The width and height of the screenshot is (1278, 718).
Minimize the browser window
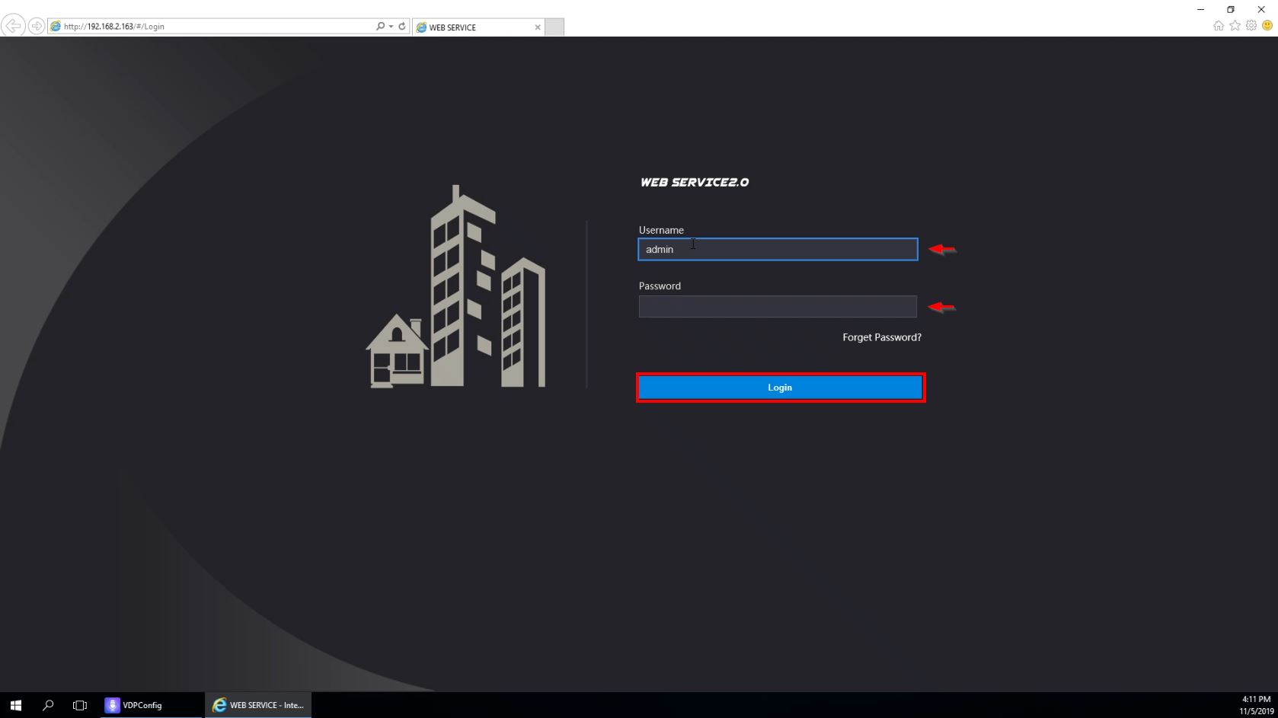[1201, 9]
